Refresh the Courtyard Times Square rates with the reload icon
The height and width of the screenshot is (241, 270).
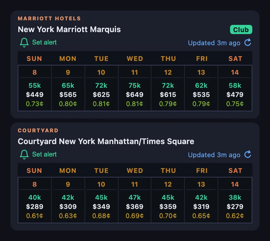pyautogui.click(x=248, y=155)
